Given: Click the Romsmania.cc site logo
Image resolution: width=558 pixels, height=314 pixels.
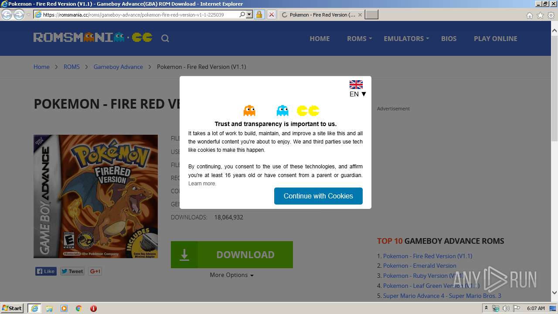Looking at the screenshot, I should tap(93, 38).
